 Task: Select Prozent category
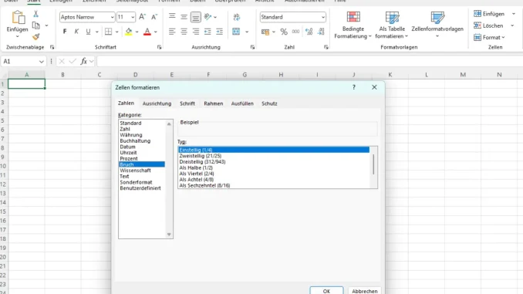coord(129,159)
